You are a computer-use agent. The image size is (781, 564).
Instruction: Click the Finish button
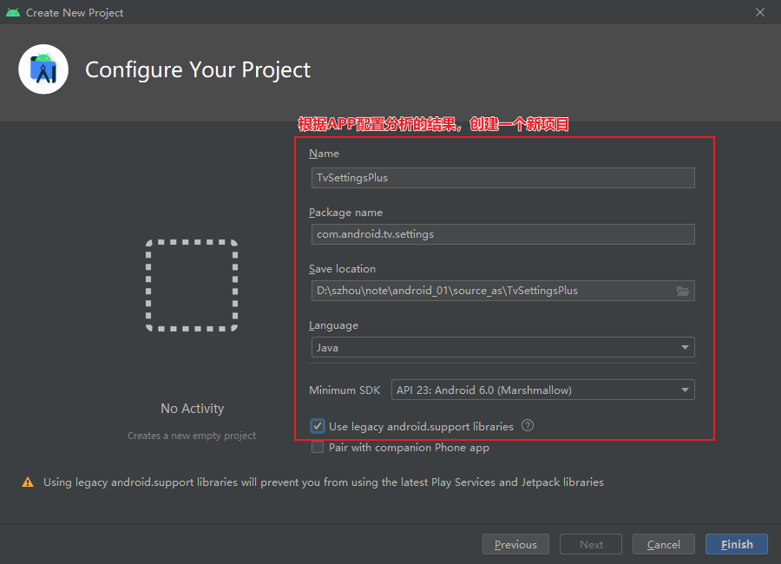point(737,545)
